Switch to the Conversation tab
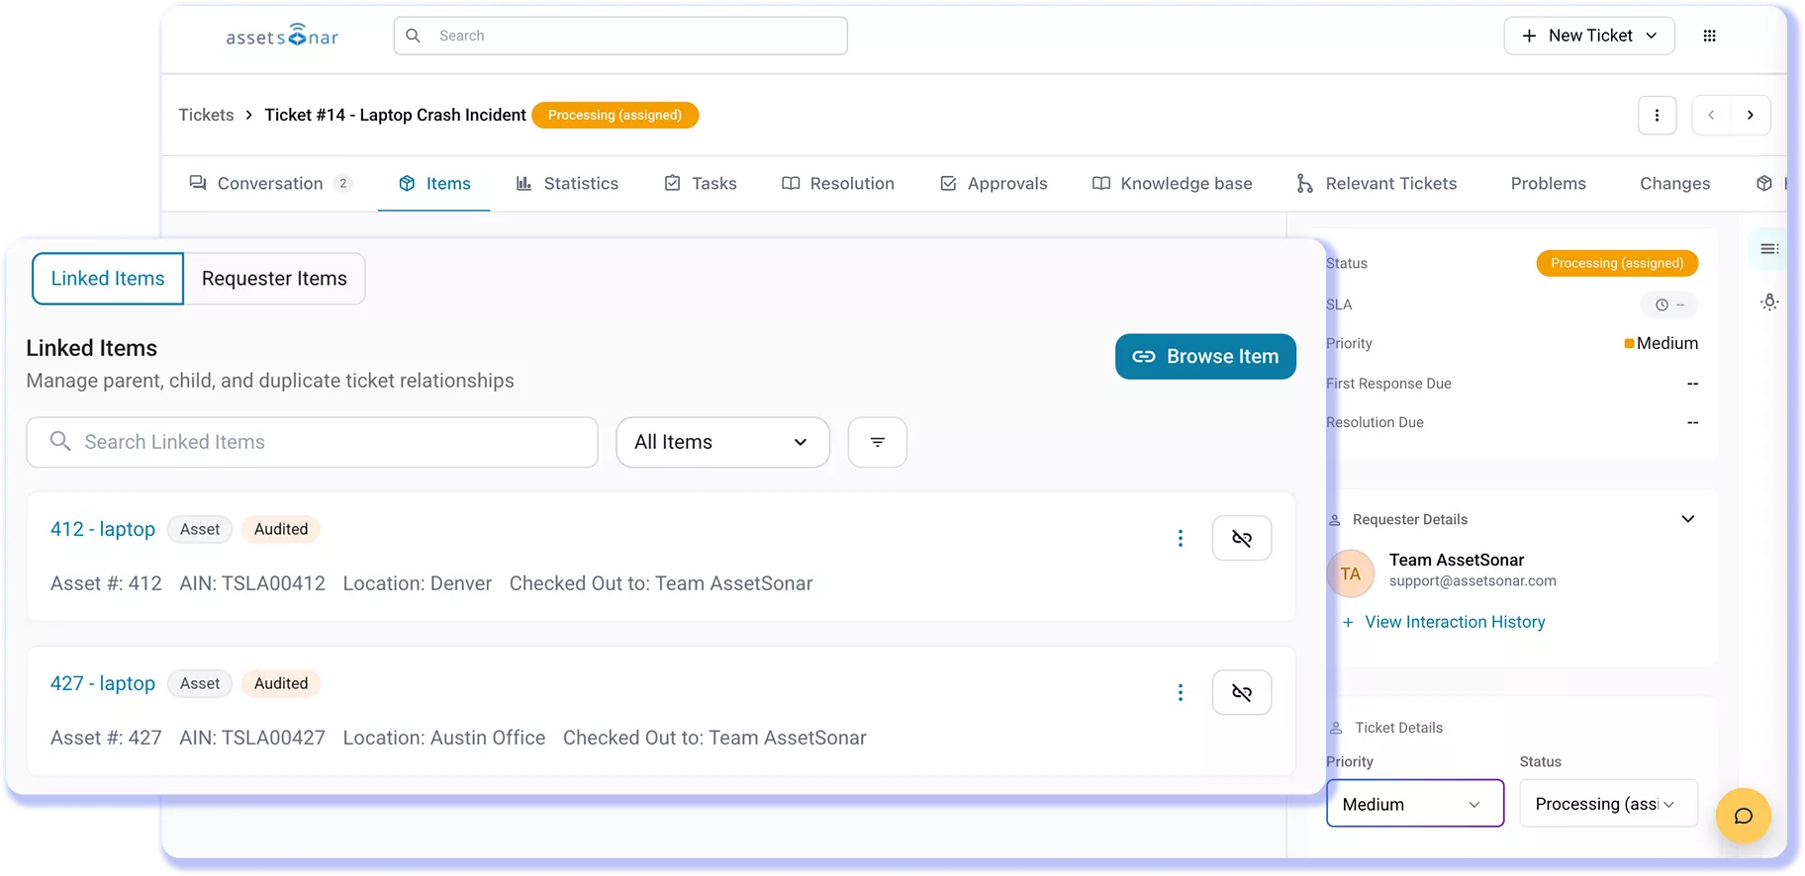 [270, 183]
